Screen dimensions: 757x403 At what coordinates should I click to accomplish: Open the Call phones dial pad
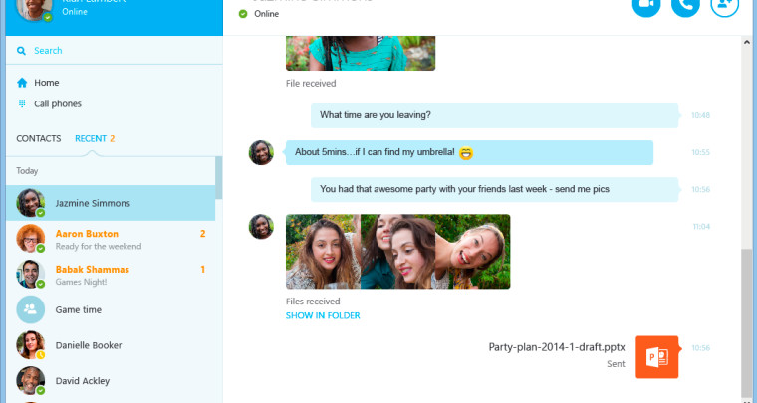coord(58,103)
